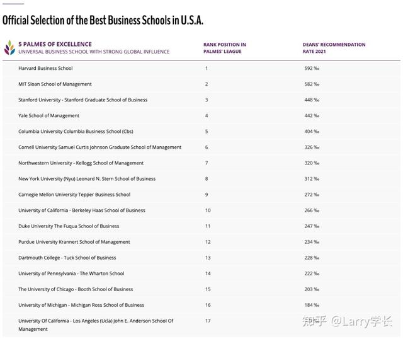Open Chicago Booth School of Business
Image resolution: width=403 pixels, height=339 pixels.
coord(76,289)
